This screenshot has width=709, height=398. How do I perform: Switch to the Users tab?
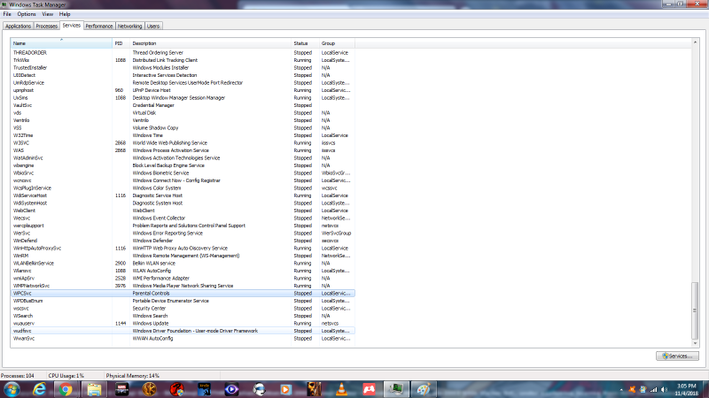click(153, 27)
